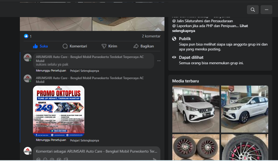
Task: Click Menunggu Persetujuan under the promo image
Action: click(51, 140)
